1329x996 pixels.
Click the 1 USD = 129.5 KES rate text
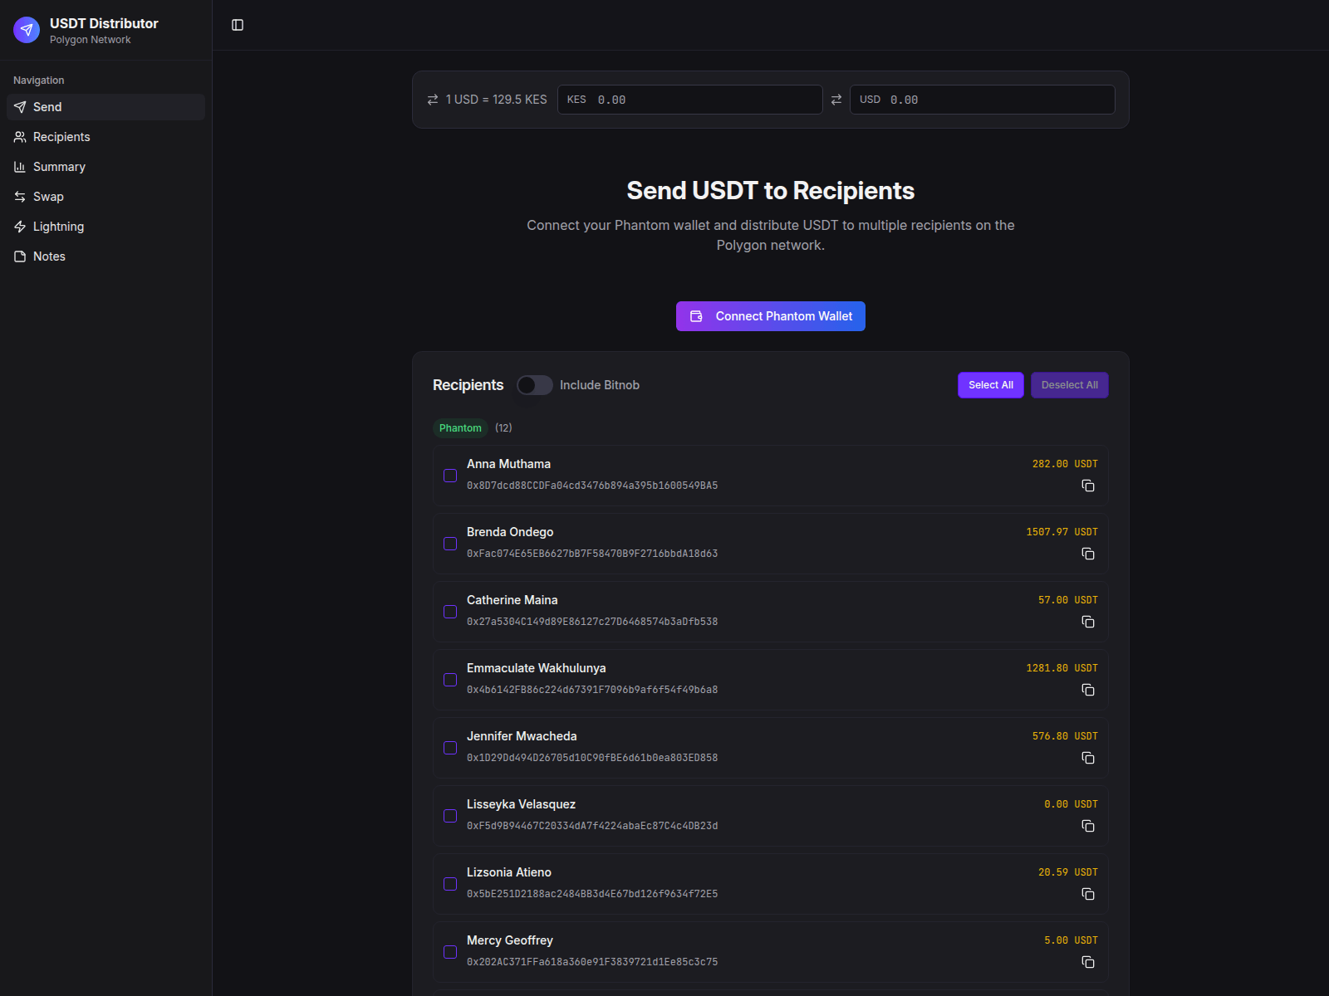497,100
